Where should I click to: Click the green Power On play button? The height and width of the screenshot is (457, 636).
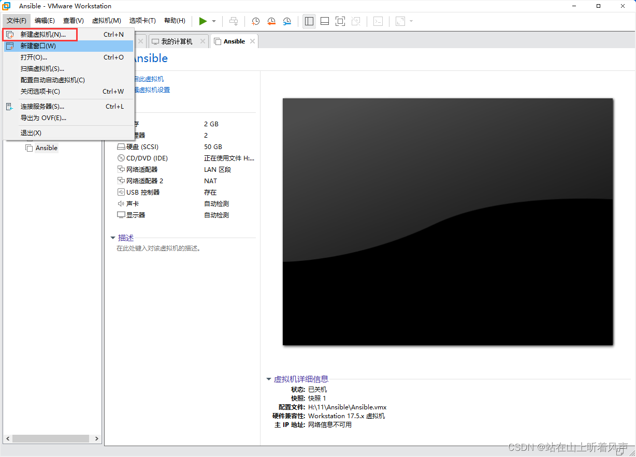point(203,21)
